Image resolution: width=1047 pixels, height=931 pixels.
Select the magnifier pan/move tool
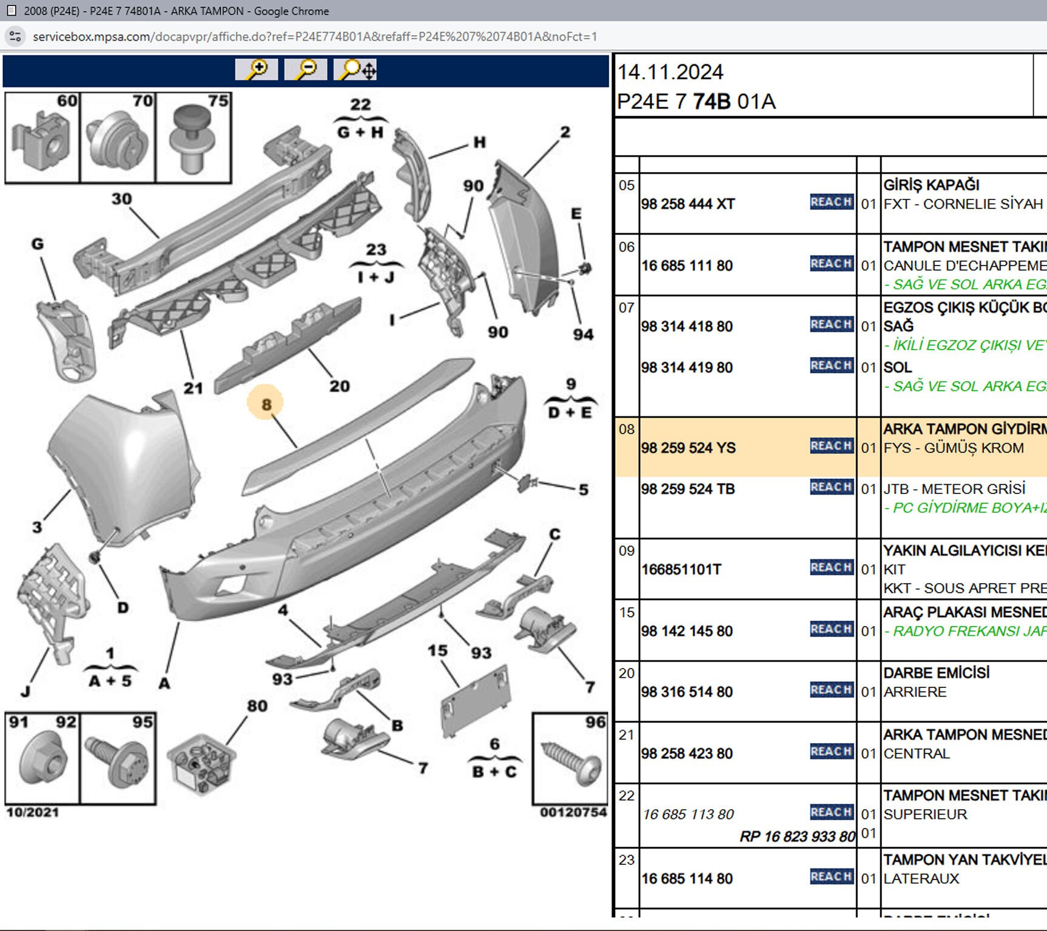355,70
